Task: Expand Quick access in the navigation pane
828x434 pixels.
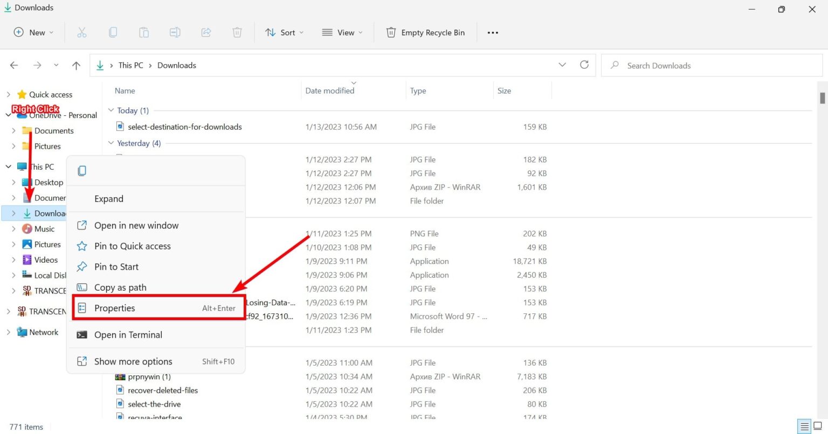Action: [x=8, y=94]
